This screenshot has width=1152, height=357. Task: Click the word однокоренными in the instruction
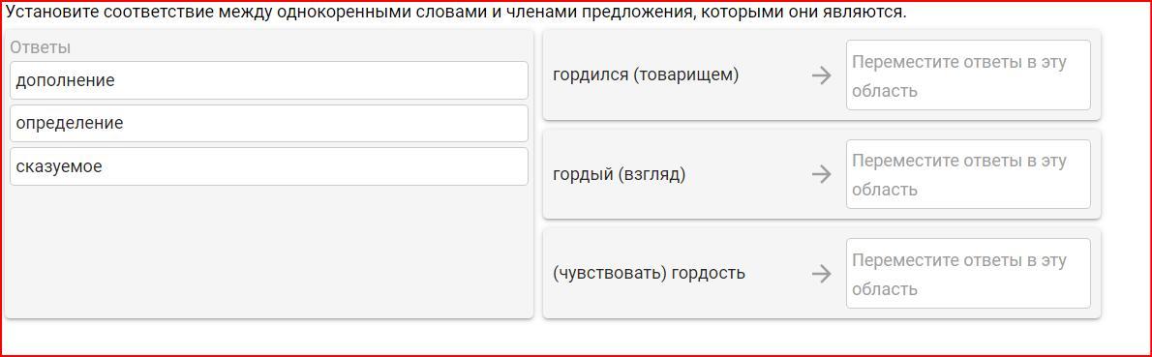tap(337, 13)
